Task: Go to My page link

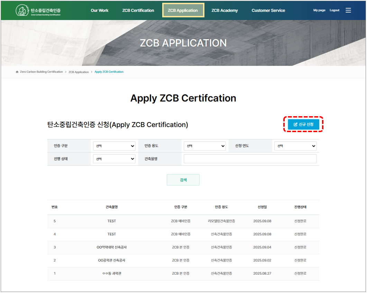Action: (319, 10)
